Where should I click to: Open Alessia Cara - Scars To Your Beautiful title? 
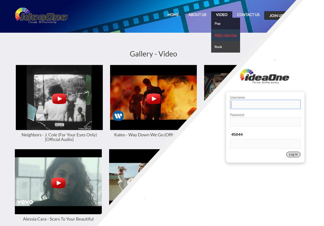point(58,219)
